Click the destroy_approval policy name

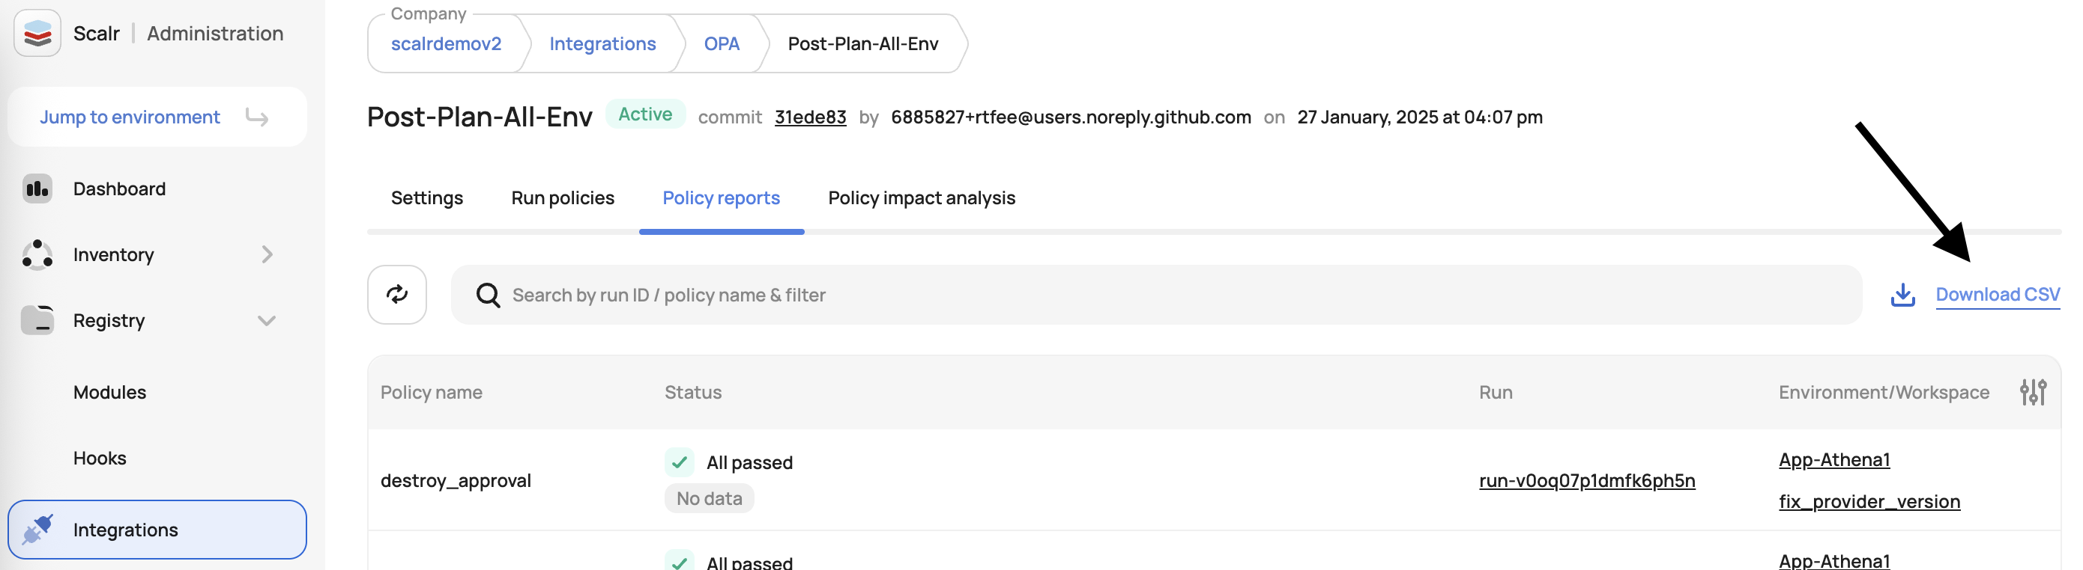(x=456, y=480)
